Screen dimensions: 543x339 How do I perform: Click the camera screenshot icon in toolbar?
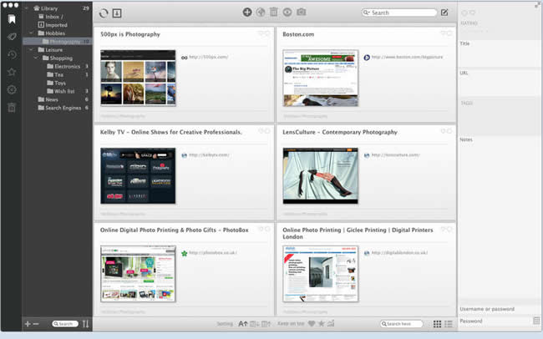click(301, 13)
